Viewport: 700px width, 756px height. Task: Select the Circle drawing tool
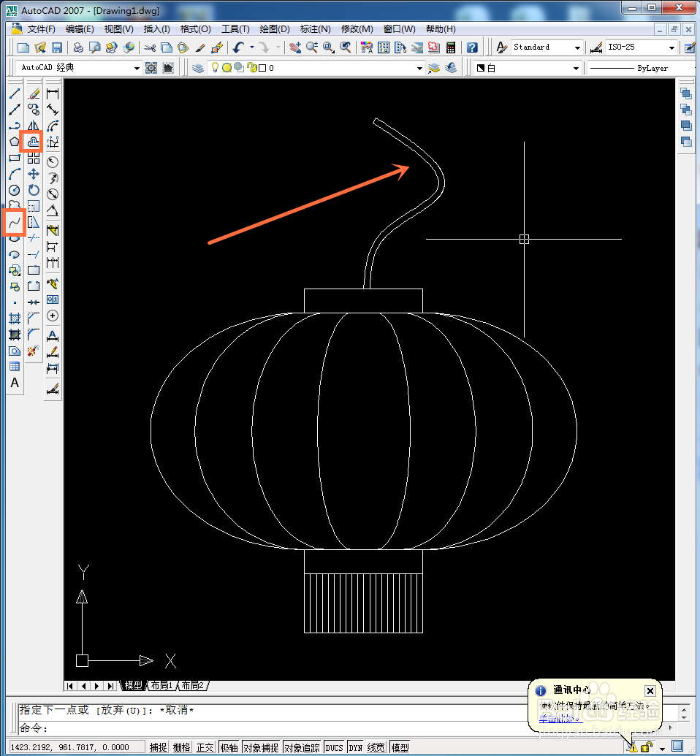tap(15, 190)
